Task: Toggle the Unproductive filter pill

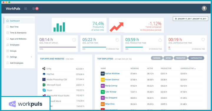Action: click(196, 58)
